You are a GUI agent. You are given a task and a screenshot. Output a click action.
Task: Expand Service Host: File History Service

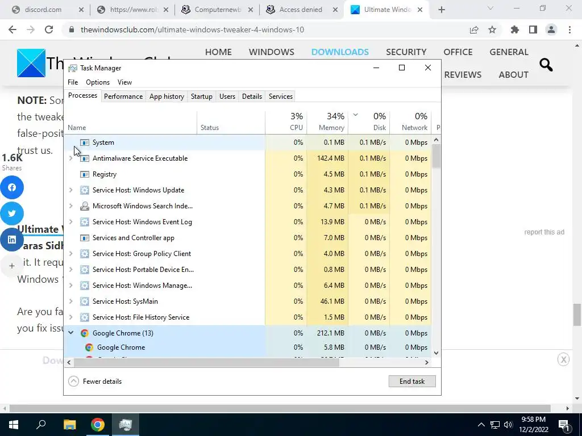click(71, 317)
